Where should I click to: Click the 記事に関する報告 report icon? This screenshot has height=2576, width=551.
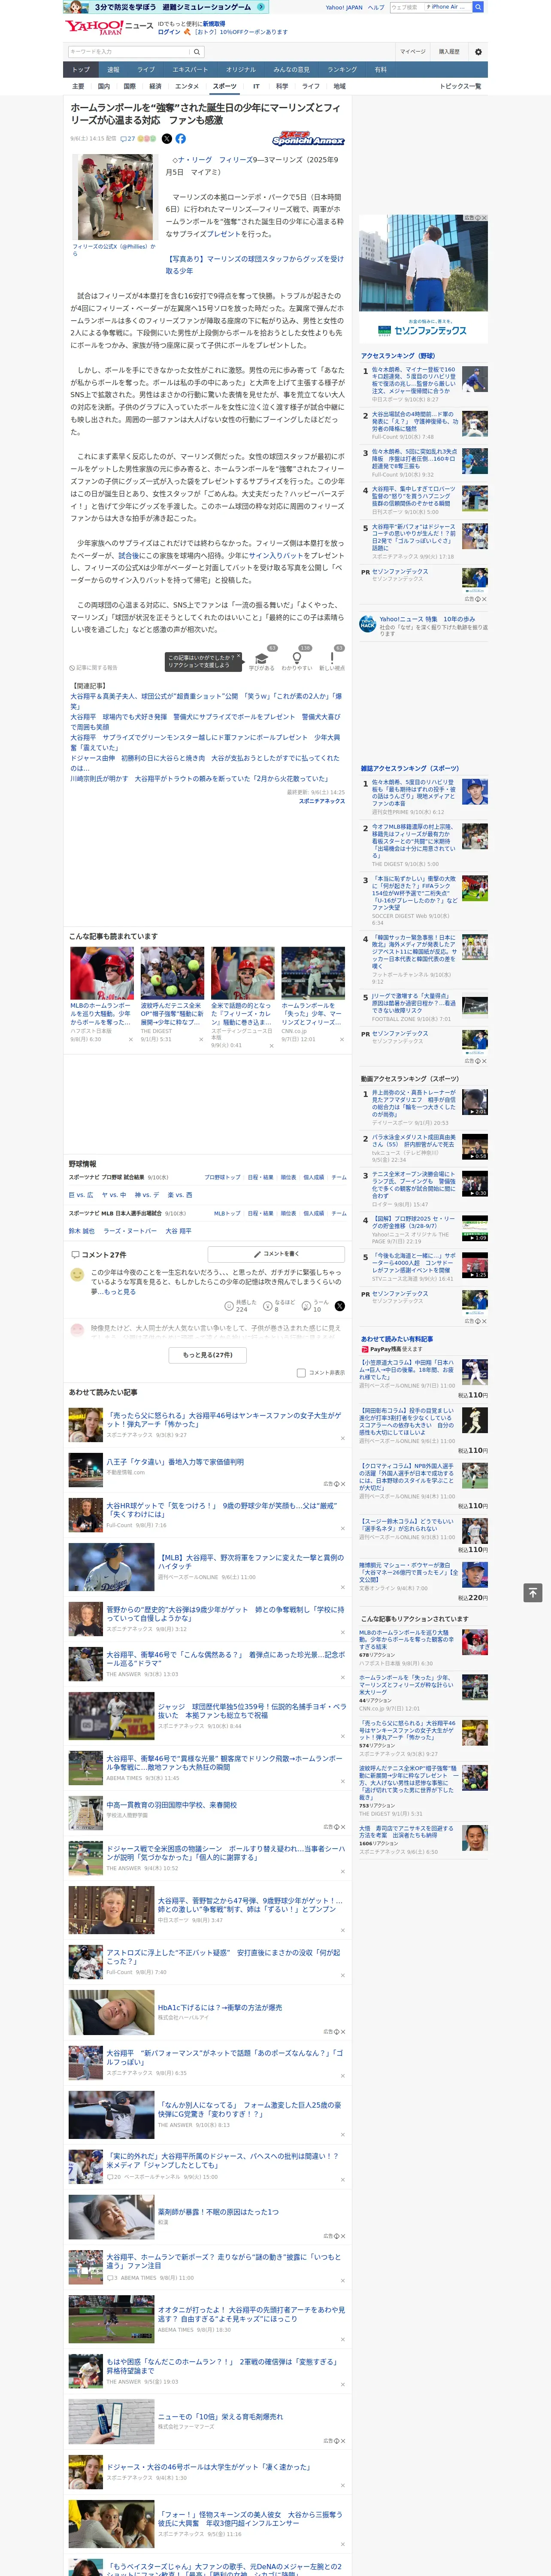(93, 667)
